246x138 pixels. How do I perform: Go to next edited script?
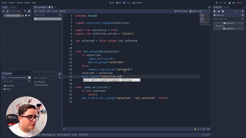click(209, 11)
